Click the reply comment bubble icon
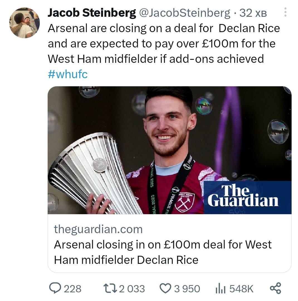The height and width of the screenshot is (301, 298). click(55, 288)
